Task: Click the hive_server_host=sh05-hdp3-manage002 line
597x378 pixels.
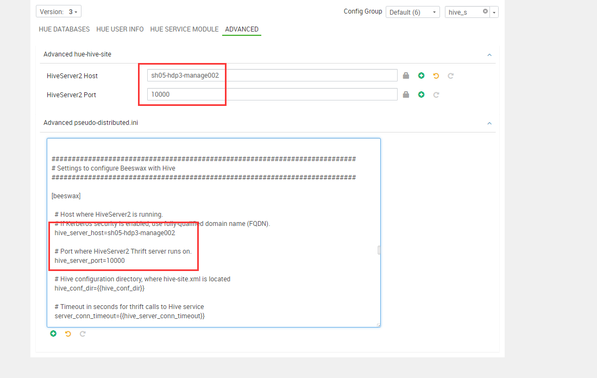Action: 115,233
